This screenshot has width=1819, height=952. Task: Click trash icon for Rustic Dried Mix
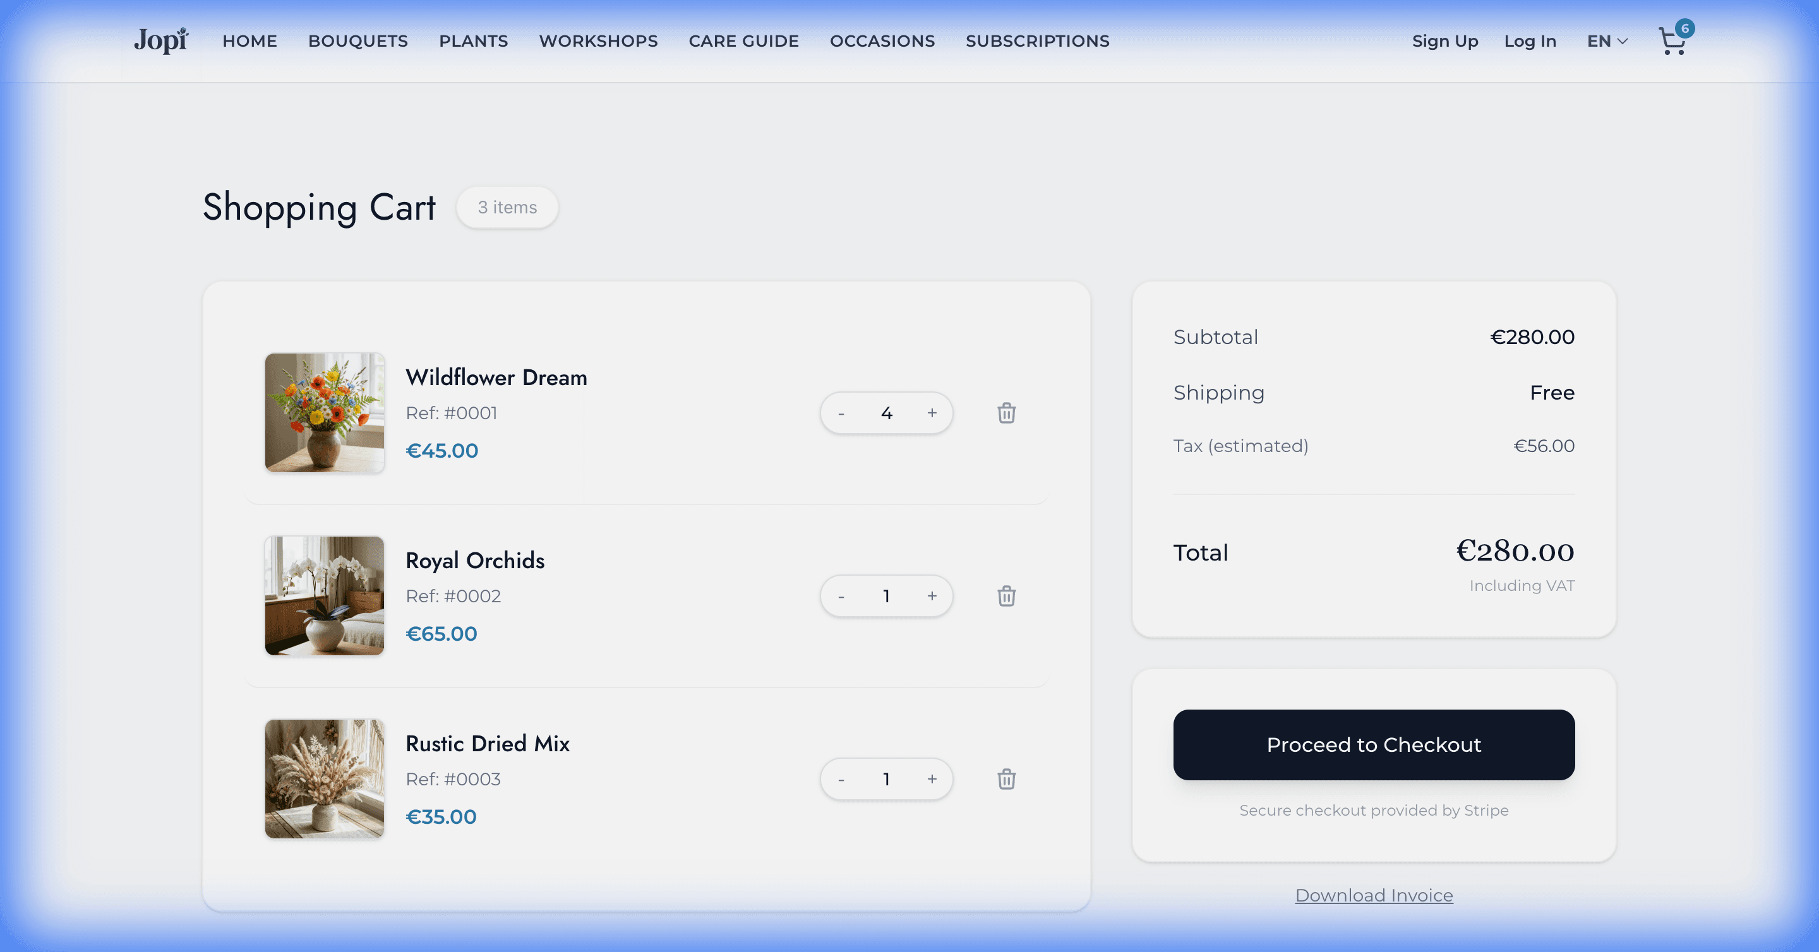pyautogui.click(x=1006, y=779)
